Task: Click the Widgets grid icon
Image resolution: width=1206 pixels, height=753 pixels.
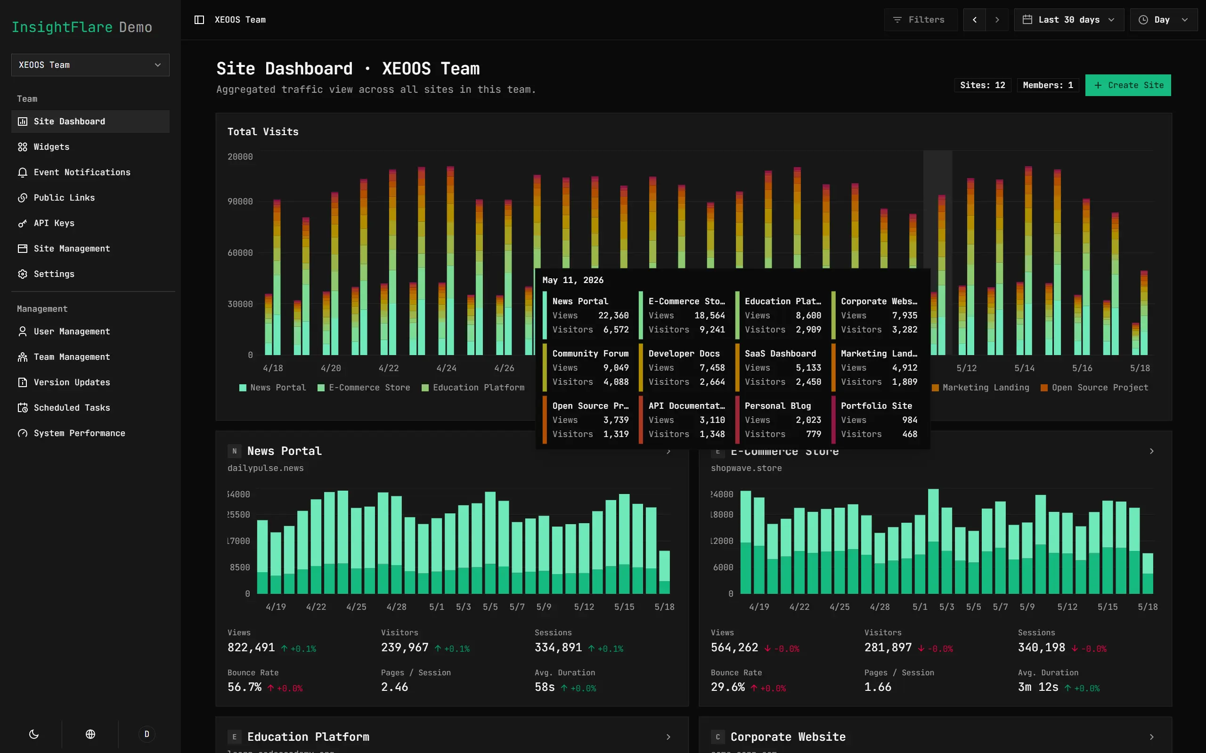Action: click(23, 147)
